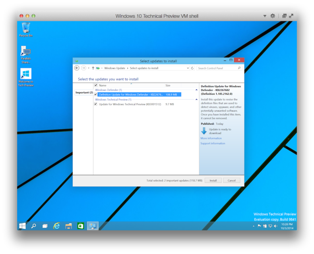Click Select updates to install breadcrumb
This screenshot has width=314, height=254.
pyautogui.click(x=144, y=68)
